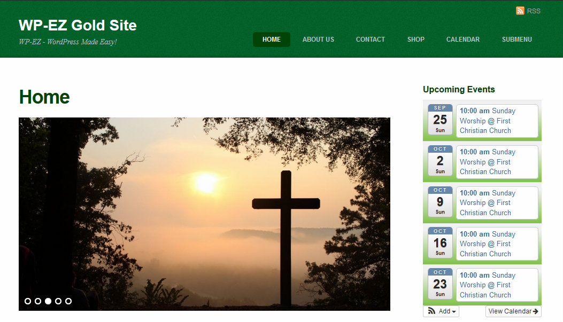The height and width of the screenshot is (322, 563).
Task: Open the CALENDAR menu item
Action: click(463, 40)
